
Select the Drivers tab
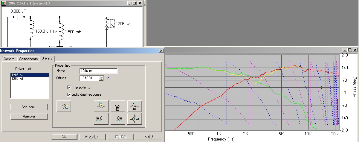tap(47, 58)
